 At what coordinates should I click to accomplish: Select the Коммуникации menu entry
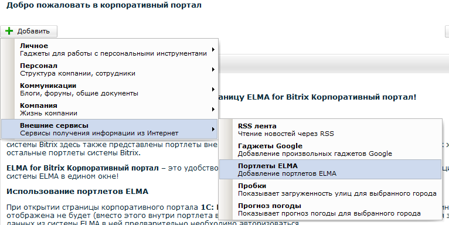(x=110, y=89)
